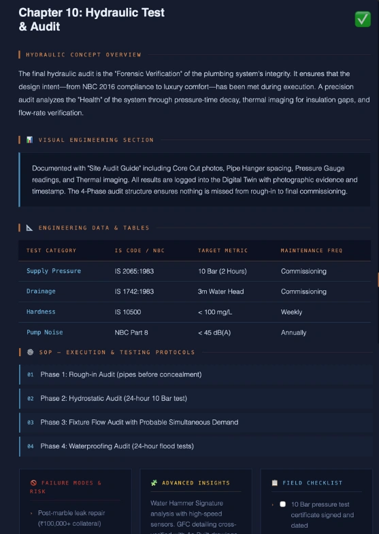The width and height of the screenshot is (379, 534).
Task: Click the Drainage test category label
Action: coord(41,291)
